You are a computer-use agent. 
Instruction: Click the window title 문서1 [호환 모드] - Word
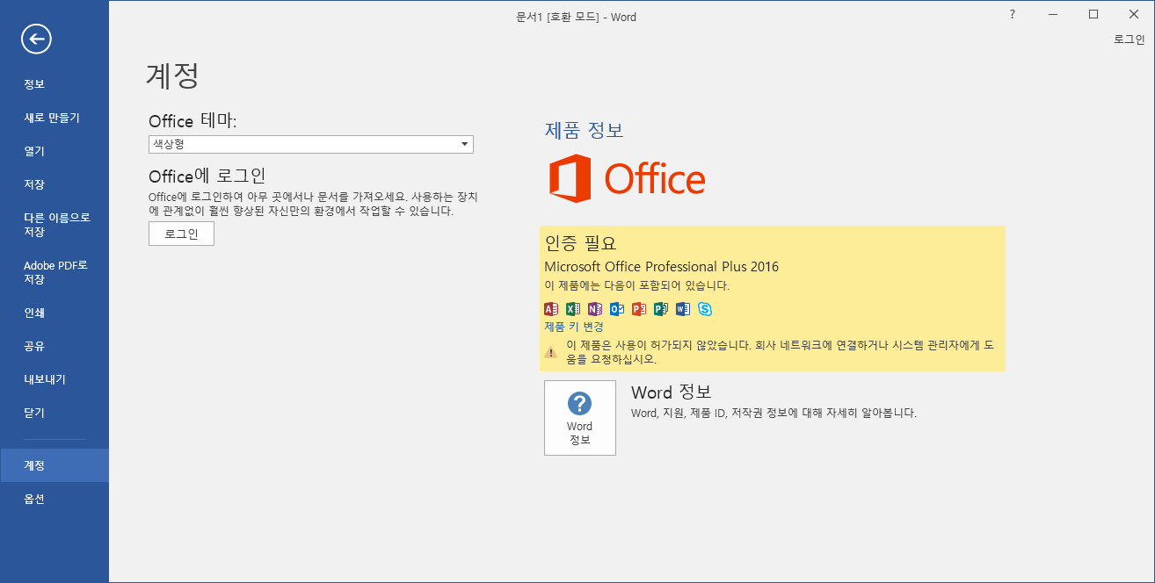click(x=577, y=17)
